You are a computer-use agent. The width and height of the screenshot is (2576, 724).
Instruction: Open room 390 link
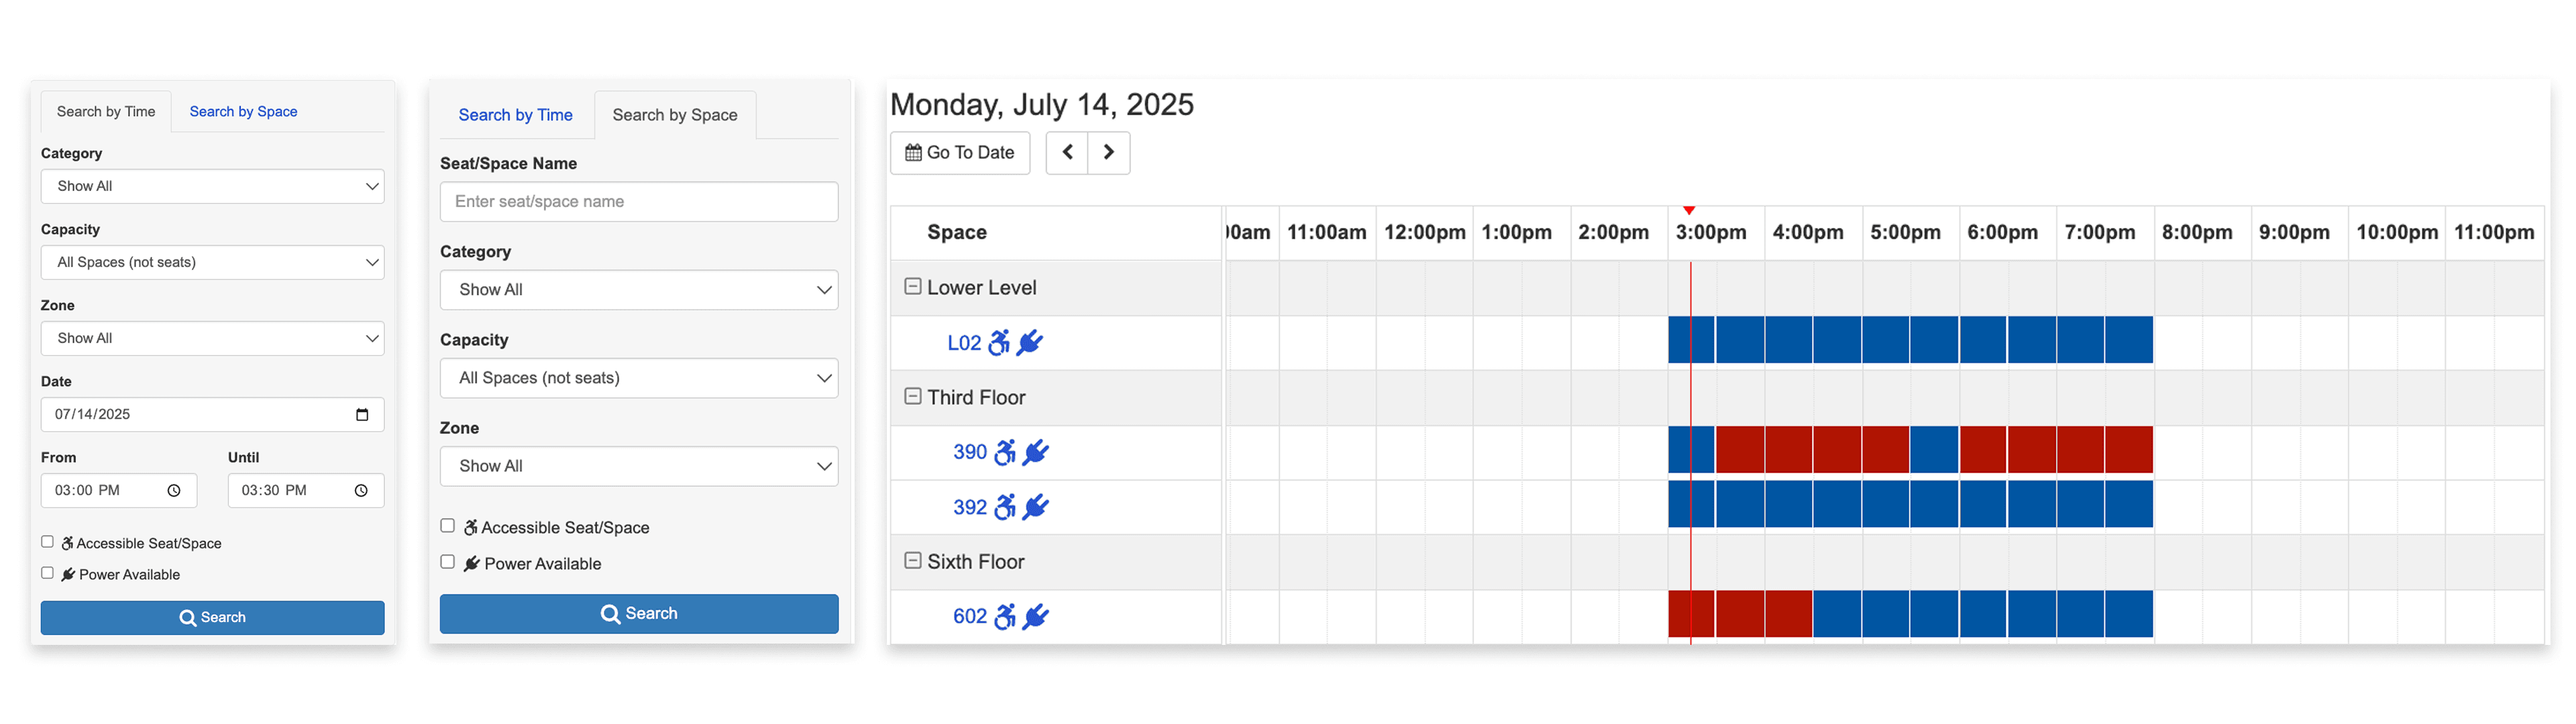pos(969,452)
